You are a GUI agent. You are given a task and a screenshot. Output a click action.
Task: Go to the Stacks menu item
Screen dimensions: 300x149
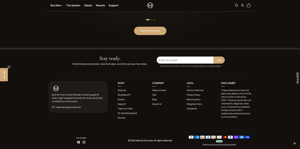(x=88, y=5)
